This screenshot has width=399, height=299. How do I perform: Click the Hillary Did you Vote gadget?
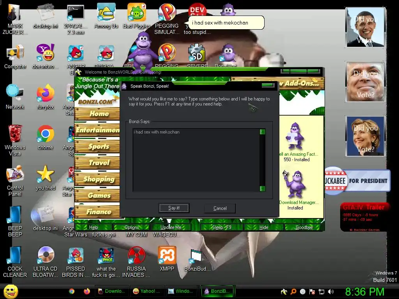[365, 136]
